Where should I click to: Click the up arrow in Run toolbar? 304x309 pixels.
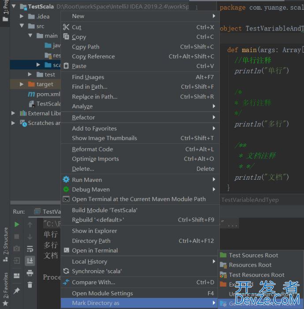30,224
